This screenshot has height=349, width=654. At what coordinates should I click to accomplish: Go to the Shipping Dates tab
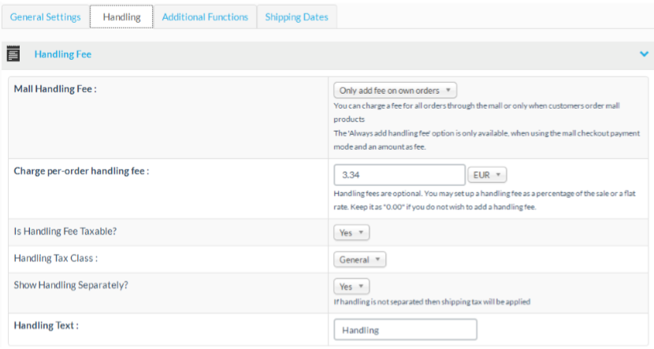296,17
